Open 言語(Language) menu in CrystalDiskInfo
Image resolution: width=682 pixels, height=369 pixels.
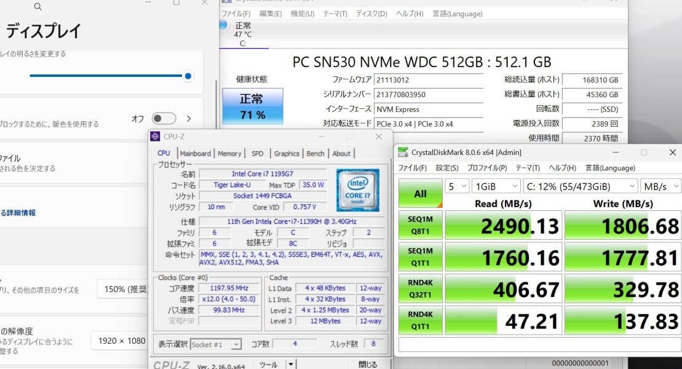click(x=458, y=14)
